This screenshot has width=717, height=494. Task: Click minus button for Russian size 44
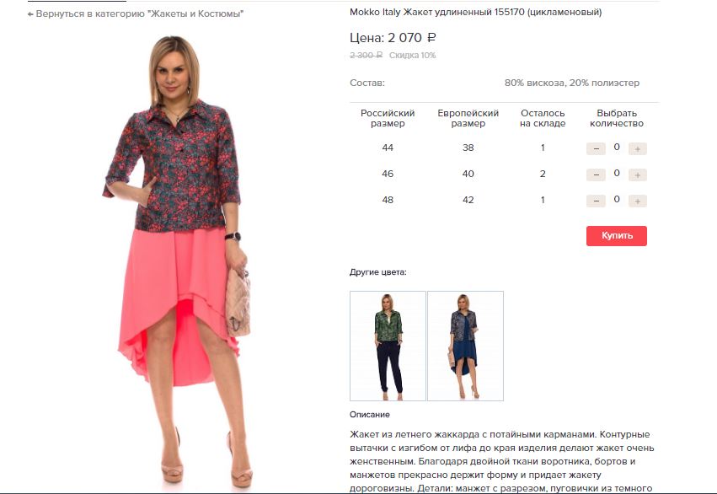tap(596, 148)
